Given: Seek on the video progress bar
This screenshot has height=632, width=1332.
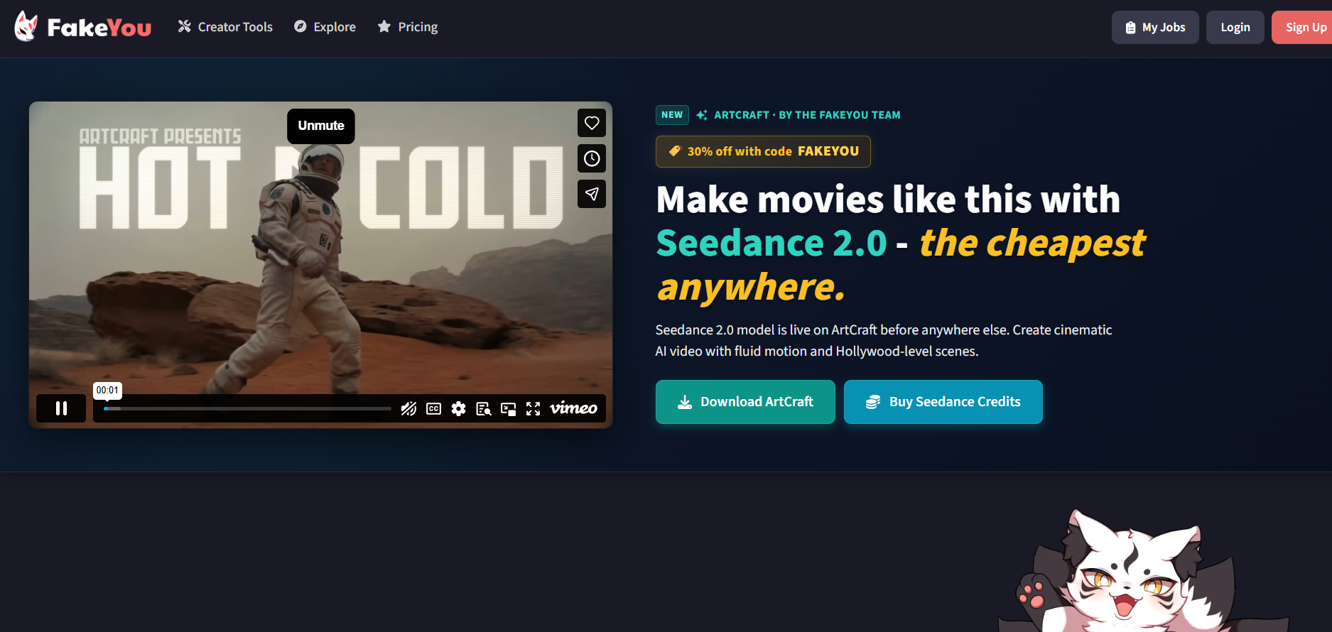Looking at the screenshot, I should pyautogui.click(x=247, y=409).
